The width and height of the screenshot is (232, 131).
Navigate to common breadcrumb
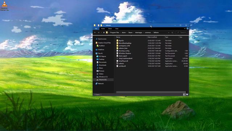[148, 32]
